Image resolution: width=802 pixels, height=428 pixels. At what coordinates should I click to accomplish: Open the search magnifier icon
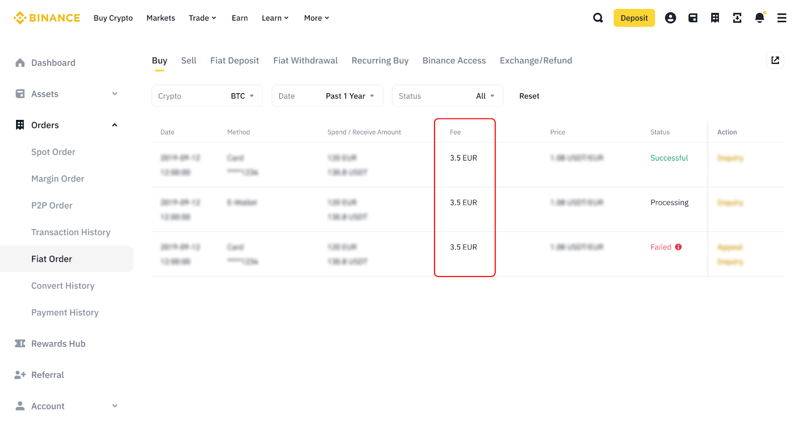pos(598,18)
